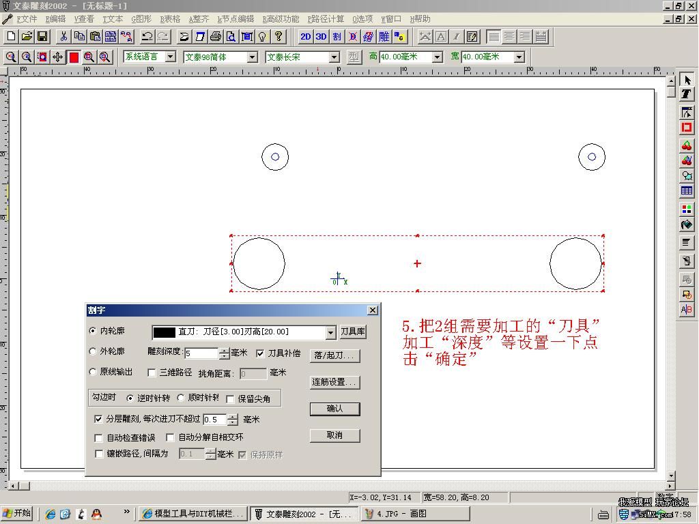Click the 开始 Start button
This screenshot has width=699, height=524.
point(17,514)
